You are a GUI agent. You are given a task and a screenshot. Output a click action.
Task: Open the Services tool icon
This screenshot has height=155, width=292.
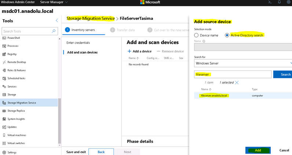4,86
